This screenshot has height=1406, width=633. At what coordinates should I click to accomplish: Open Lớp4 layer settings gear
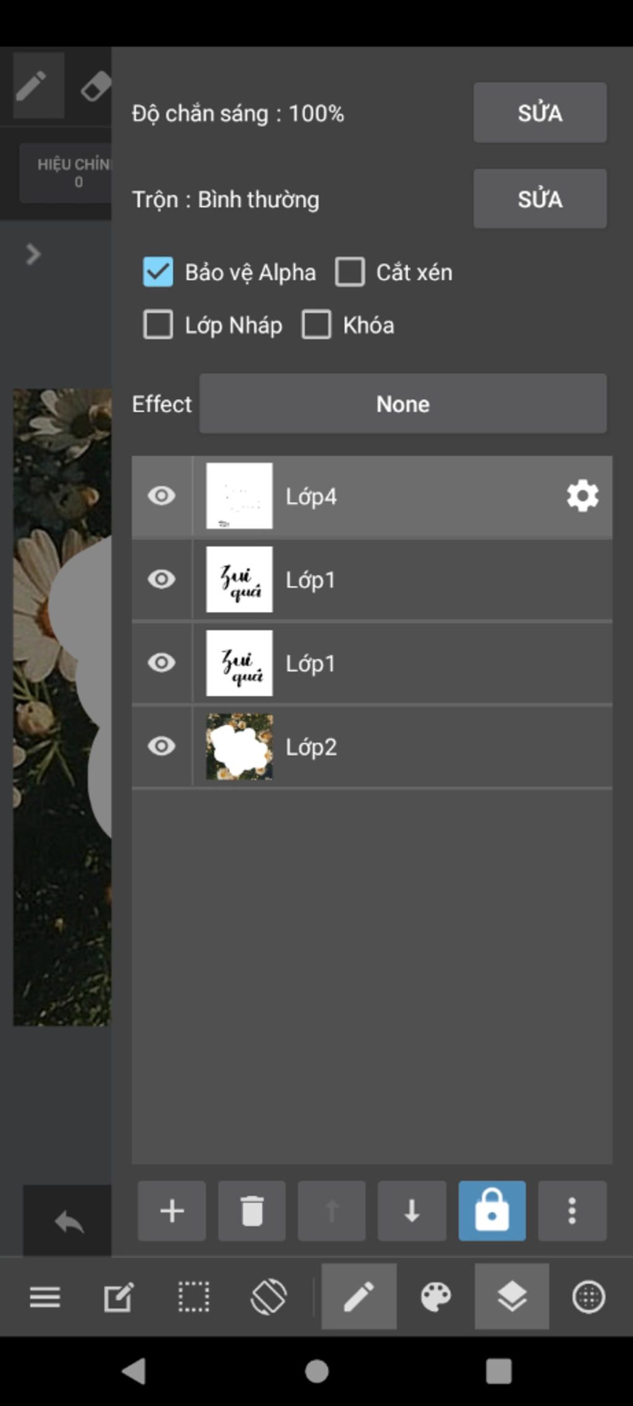click(583, 496)
